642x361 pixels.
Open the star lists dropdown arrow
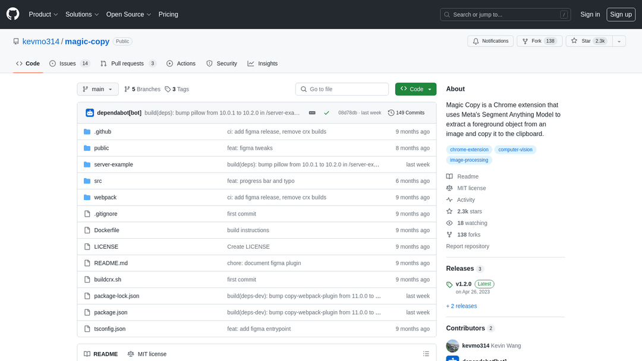[619, 41]
